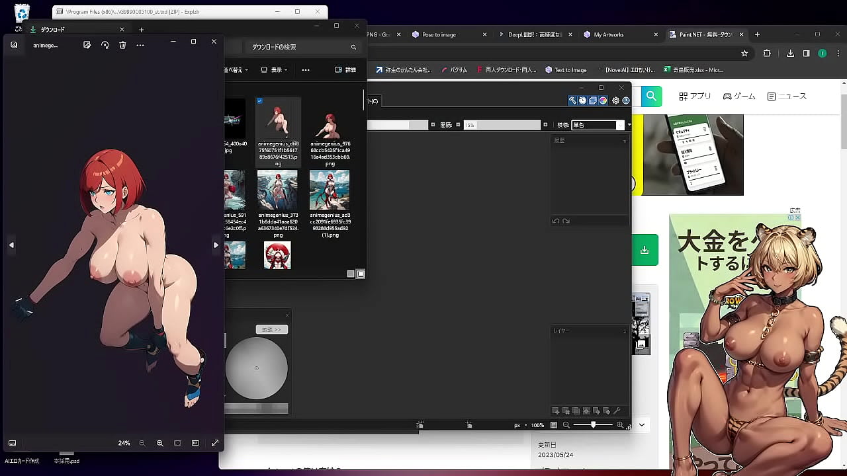Add a new layer in Layers panel
847x476 pixels.
pyautogui.click(x=556, y=411)
